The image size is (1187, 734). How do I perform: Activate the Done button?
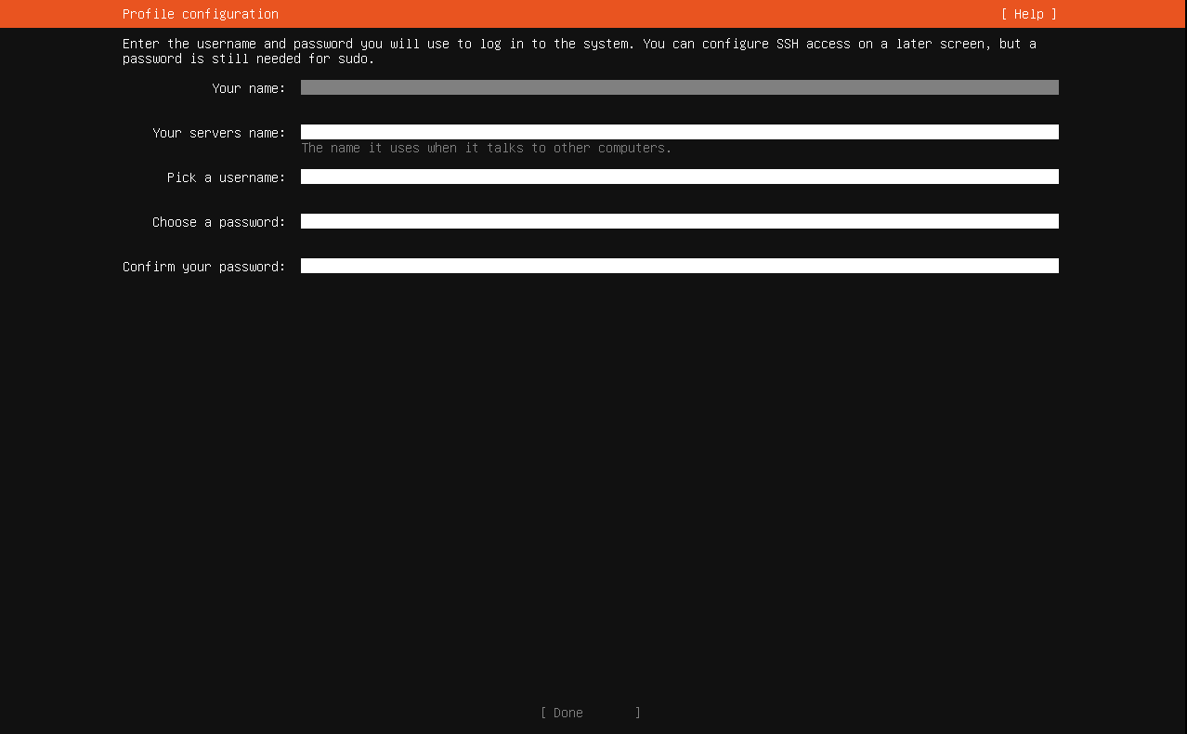coord(591,713)
